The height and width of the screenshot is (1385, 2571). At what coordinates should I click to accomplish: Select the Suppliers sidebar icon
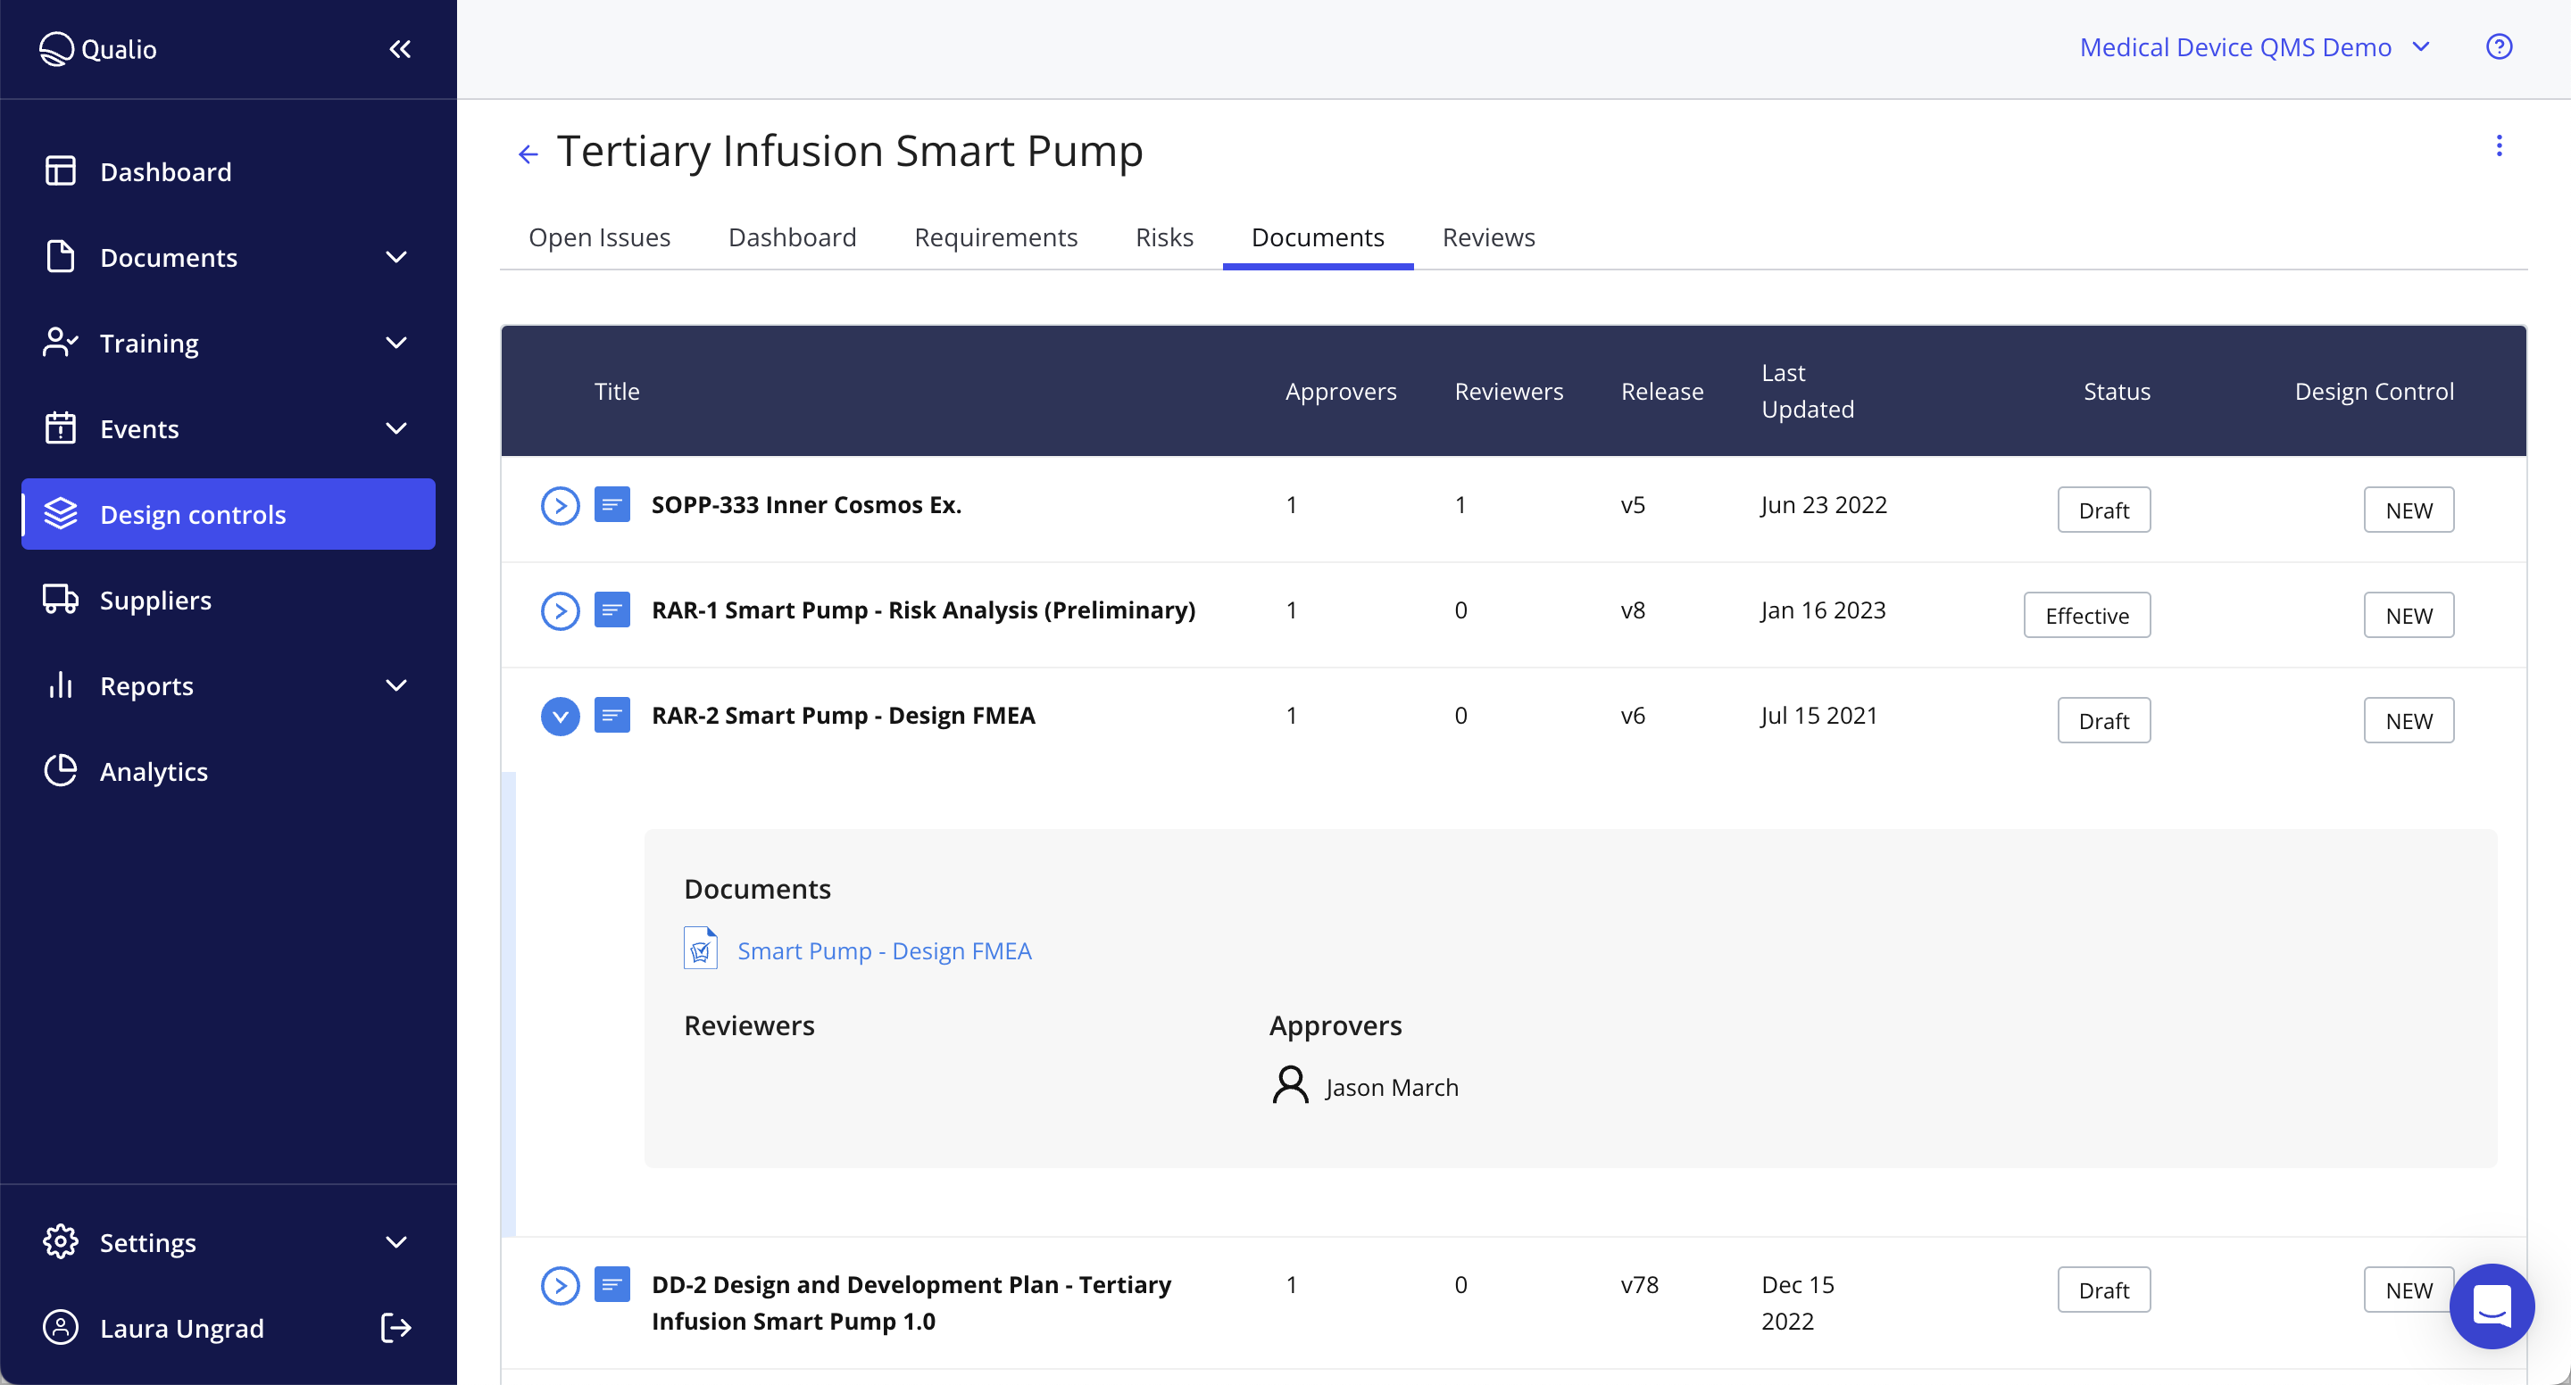point(60,600)
